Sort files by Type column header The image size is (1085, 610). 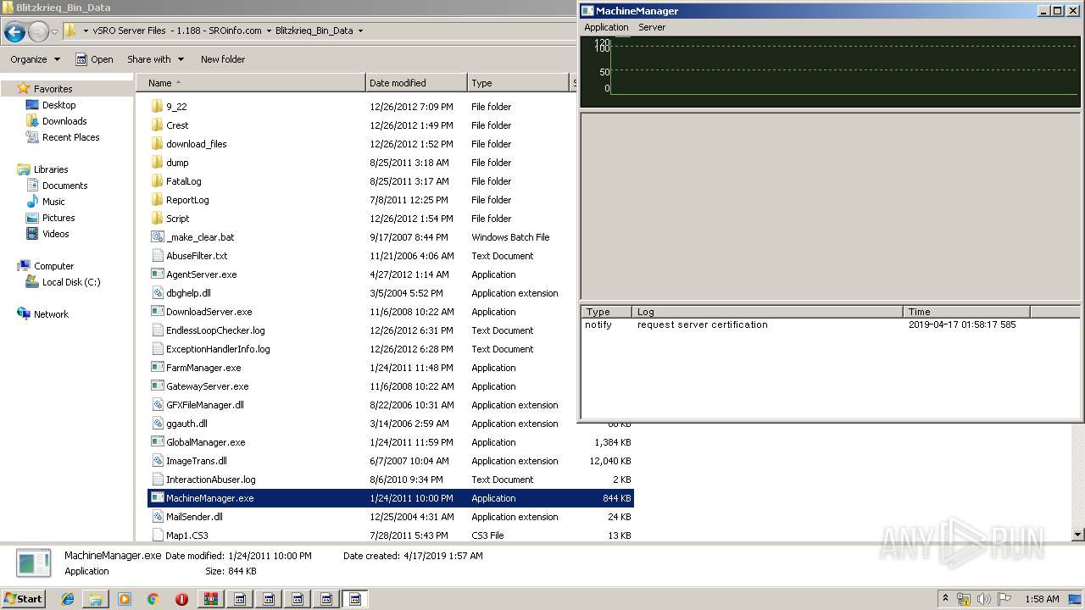click(x=518, y=83)
